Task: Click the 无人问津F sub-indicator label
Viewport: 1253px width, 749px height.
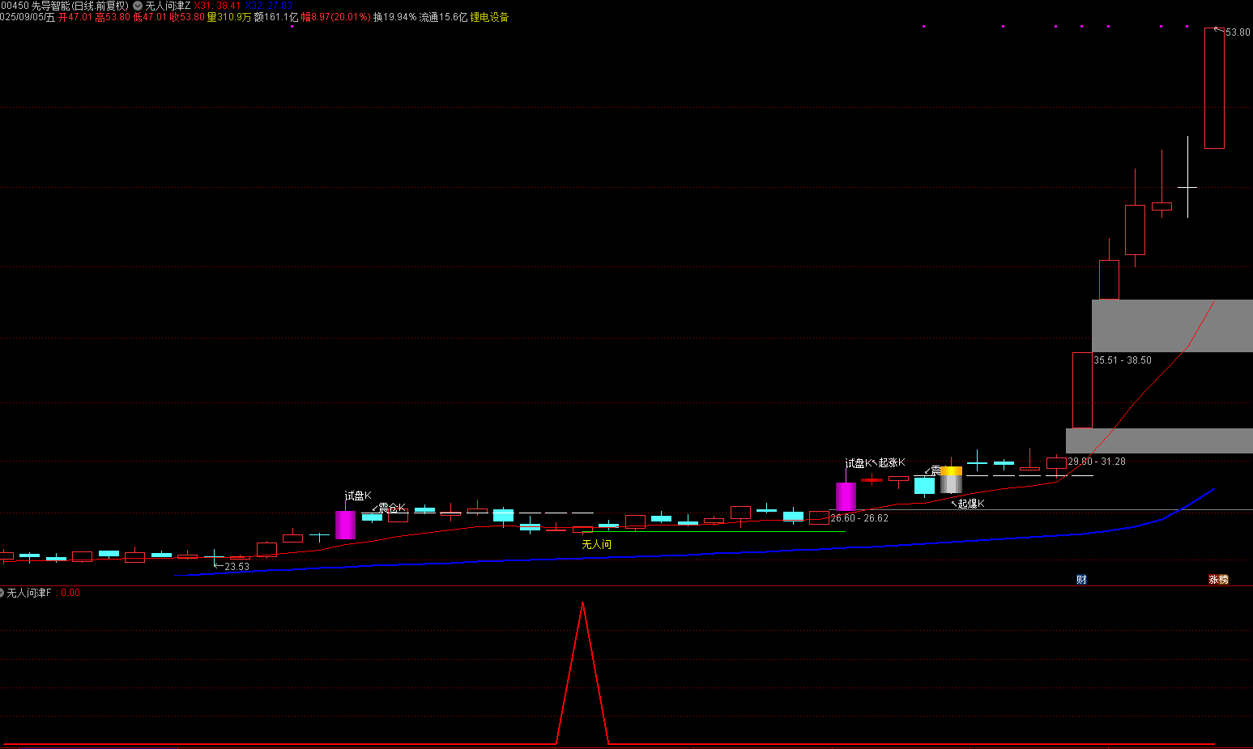Action: 29,593
